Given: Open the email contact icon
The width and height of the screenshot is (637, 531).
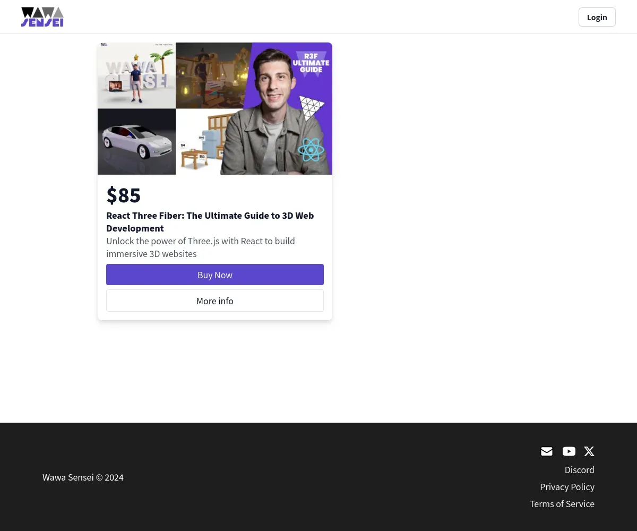Looking at the screenshot, I should [x=547, y=451].
